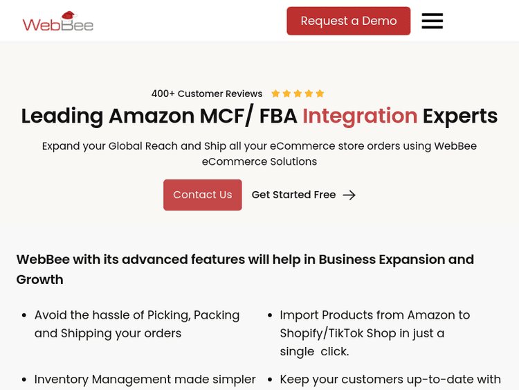Click the word Leading in the headline
The height and width of the screenshot is (390, 519).
click(62, 116)
